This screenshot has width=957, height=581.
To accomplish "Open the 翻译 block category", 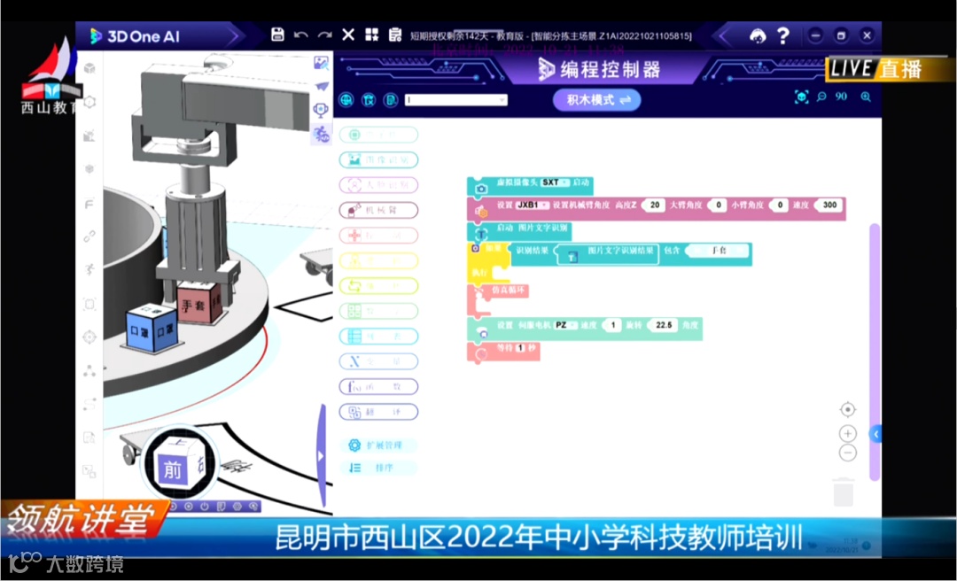I will 378,412.
